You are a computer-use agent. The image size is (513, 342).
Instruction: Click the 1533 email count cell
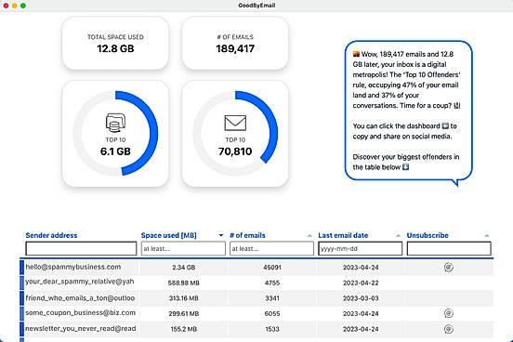272,329
